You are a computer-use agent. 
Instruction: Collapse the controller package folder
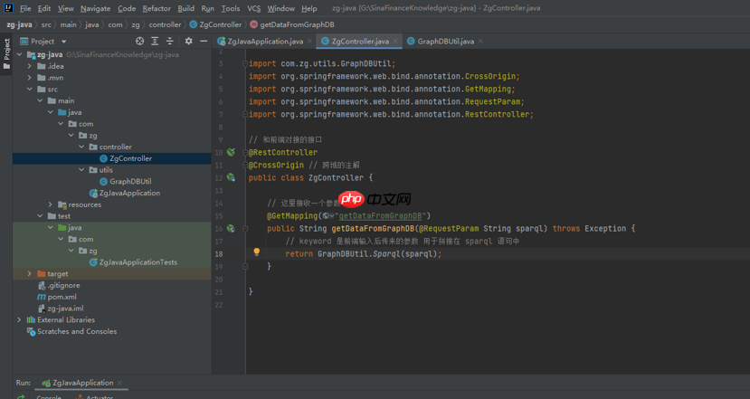click(x=81, y=147)
